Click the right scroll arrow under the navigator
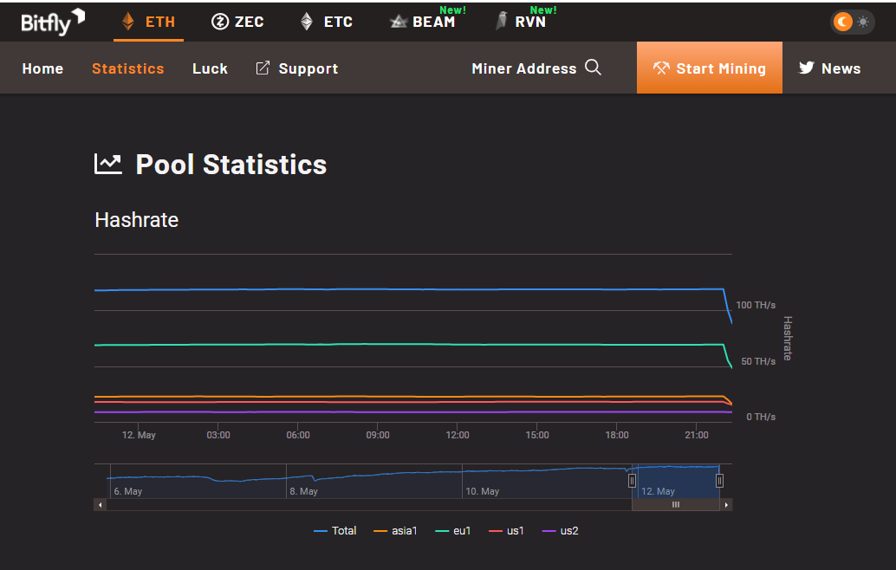Viewport: 896px width, 570px height. 725,504
